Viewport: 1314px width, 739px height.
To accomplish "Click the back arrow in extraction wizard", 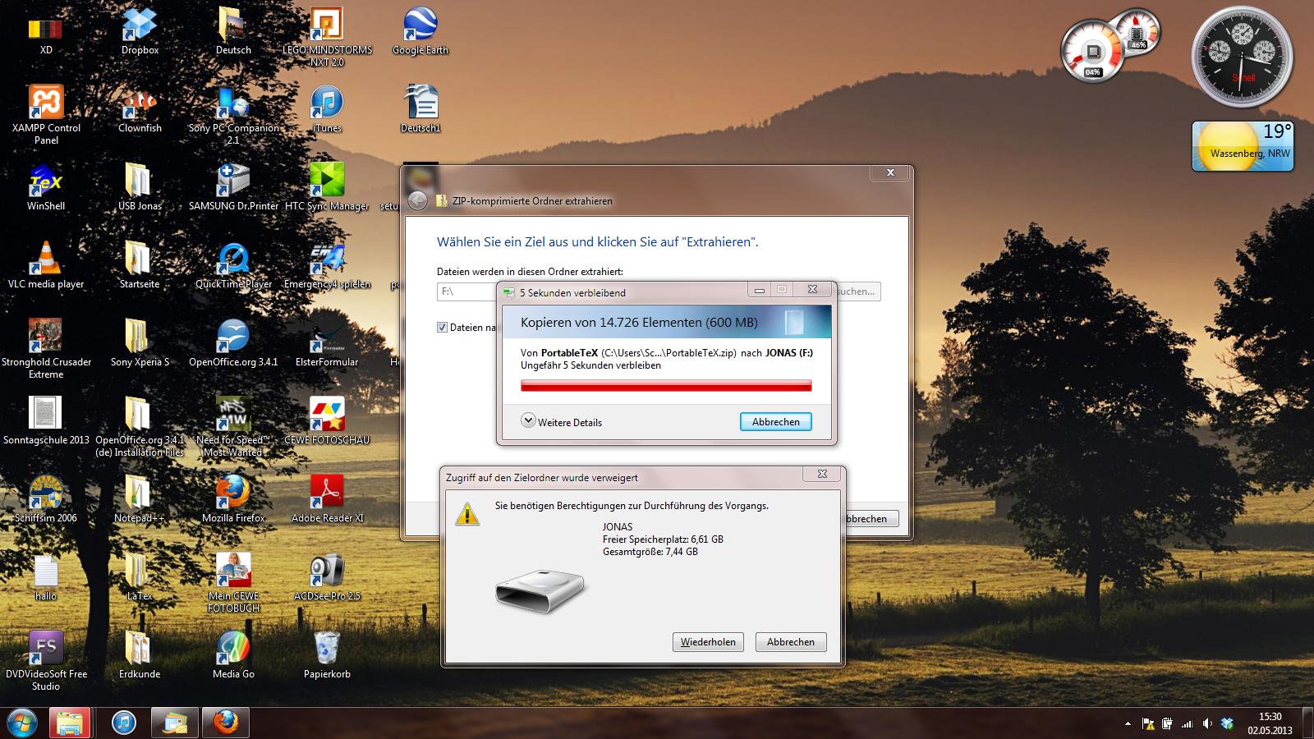I will (x=417, y=201).
